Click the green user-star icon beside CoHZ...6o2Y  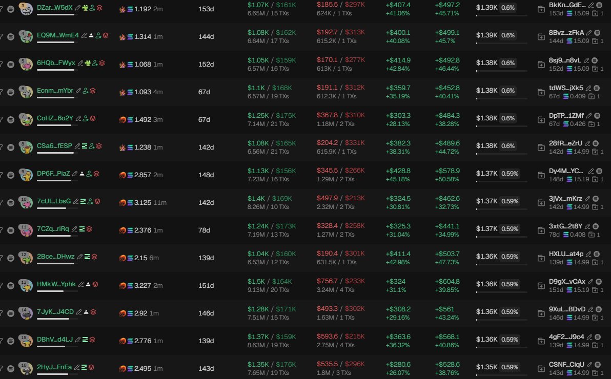85,118
